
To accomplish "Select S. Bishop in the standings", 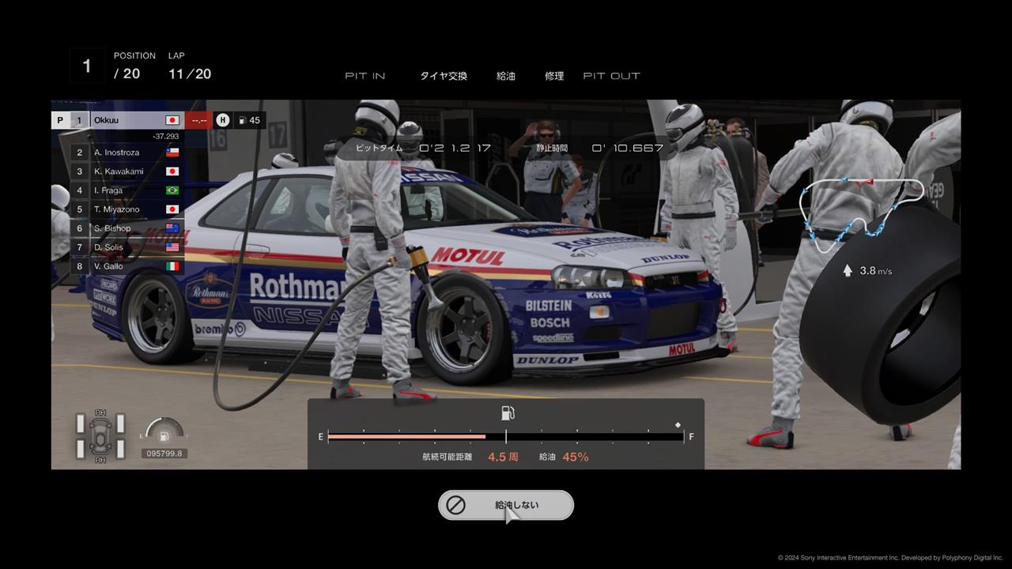I will tap(112, 228).
